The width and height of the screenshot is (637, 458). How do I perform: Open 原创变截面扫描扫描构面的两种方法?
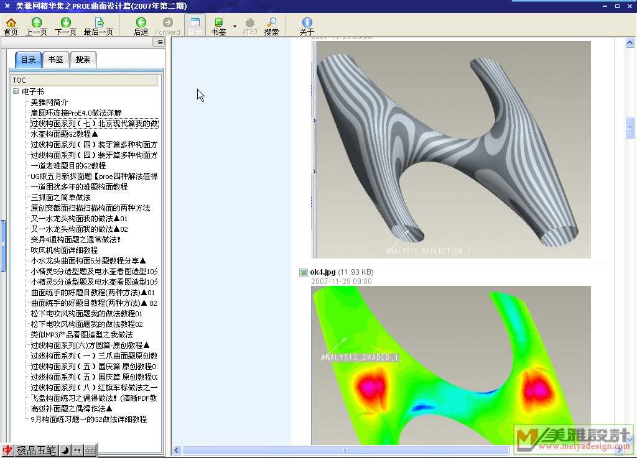[x=91, y=208]
